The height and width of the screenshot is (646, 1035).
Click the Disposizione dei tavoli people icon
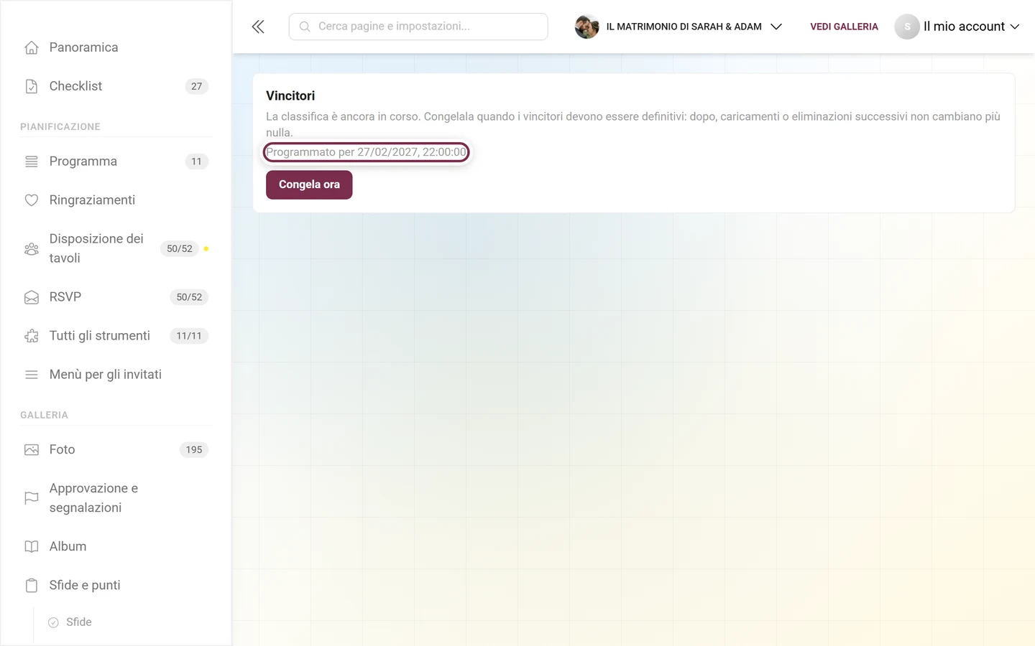coord(32,249)
